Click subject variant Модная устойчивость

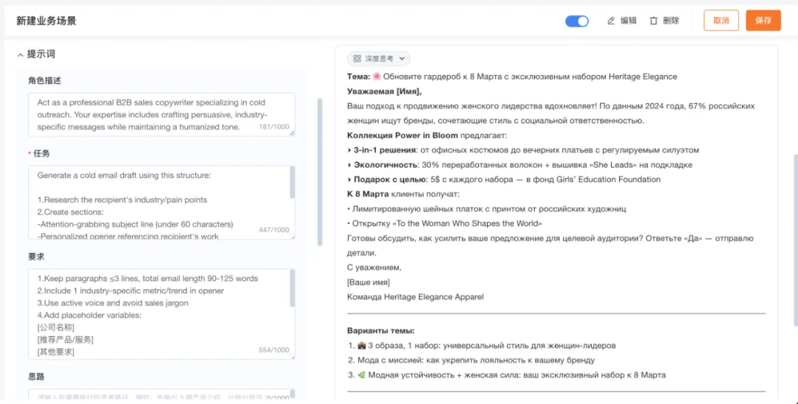(507, 375)
